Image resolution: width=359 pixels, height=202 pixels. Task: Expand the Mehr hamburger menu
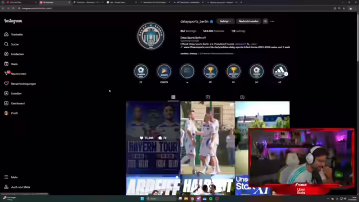click(x=6, y=177)
